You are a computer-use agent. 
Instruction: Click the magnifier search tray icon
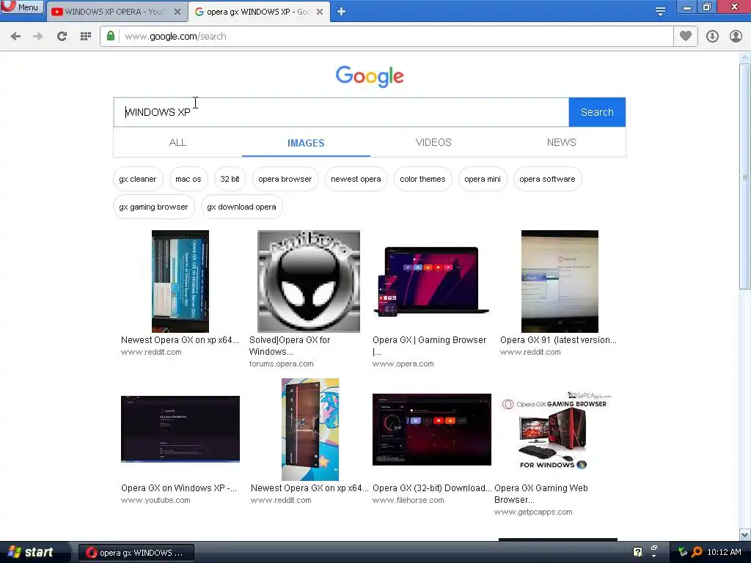[697, 552]
